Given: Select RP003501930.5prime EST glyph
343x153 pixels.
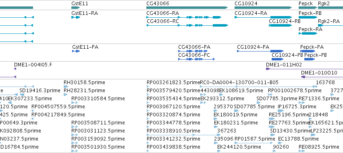Looking at the screenshot, I should coord(75,151).
